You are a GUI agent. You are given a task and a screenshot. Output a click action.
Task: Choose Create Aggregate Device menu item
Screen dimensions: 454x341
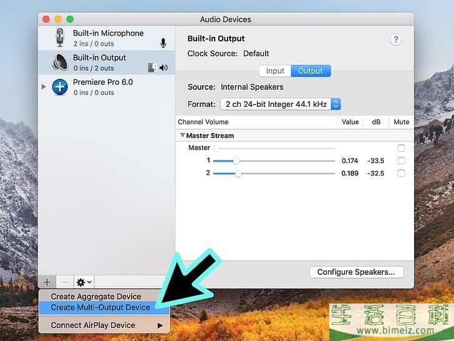[96, 296]
